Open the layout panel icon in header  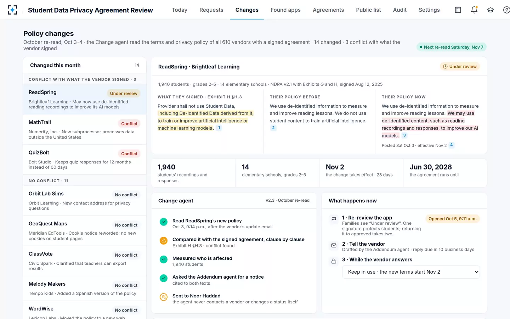coord(458,10)
